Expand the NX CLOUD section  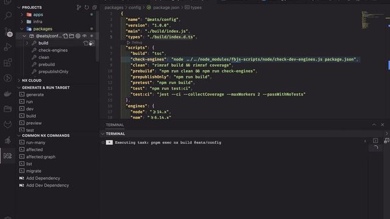19,80
